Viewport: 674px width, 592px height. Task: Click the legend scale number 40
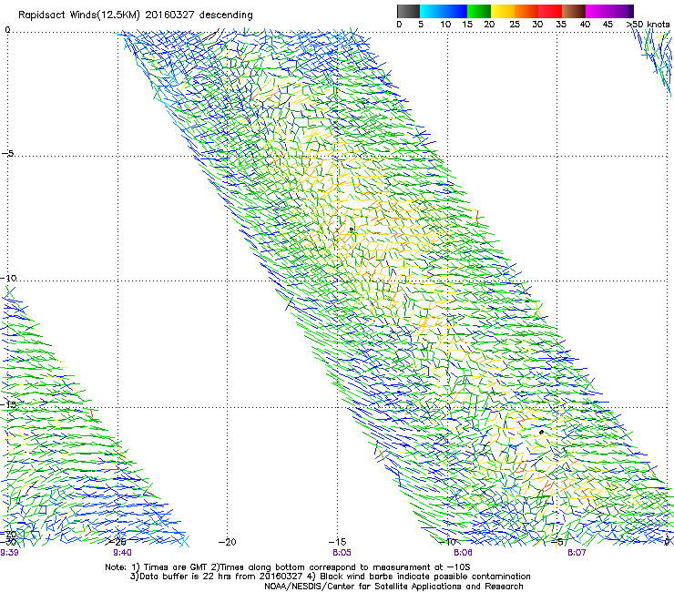point(585,25)
